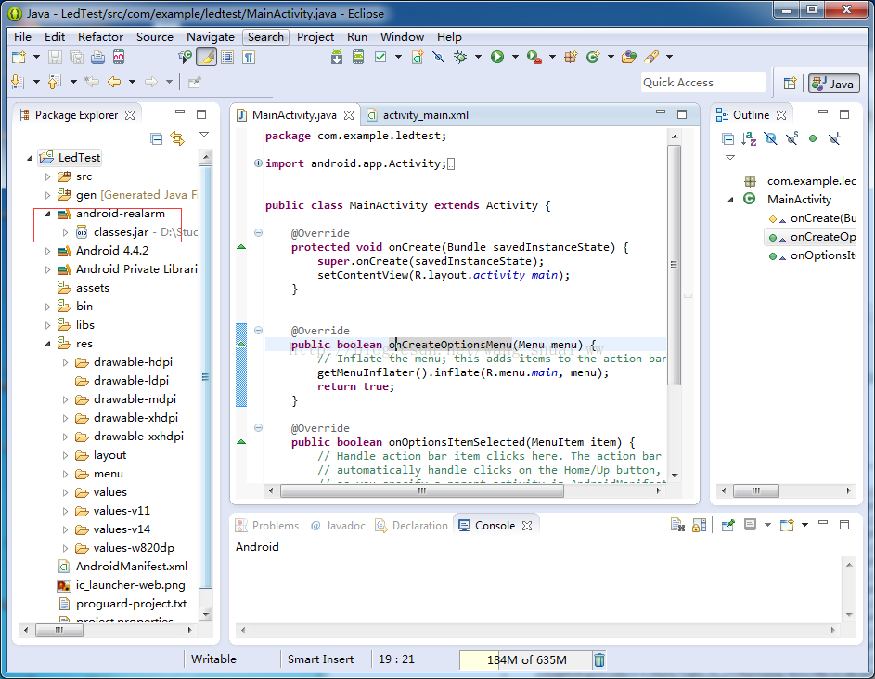
Task: Click the New Java Package icon
Action: (x=571, y=57)
